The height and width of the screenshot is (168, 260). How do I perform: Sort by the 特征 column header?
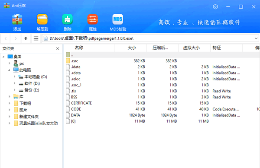tap(226, 48)
